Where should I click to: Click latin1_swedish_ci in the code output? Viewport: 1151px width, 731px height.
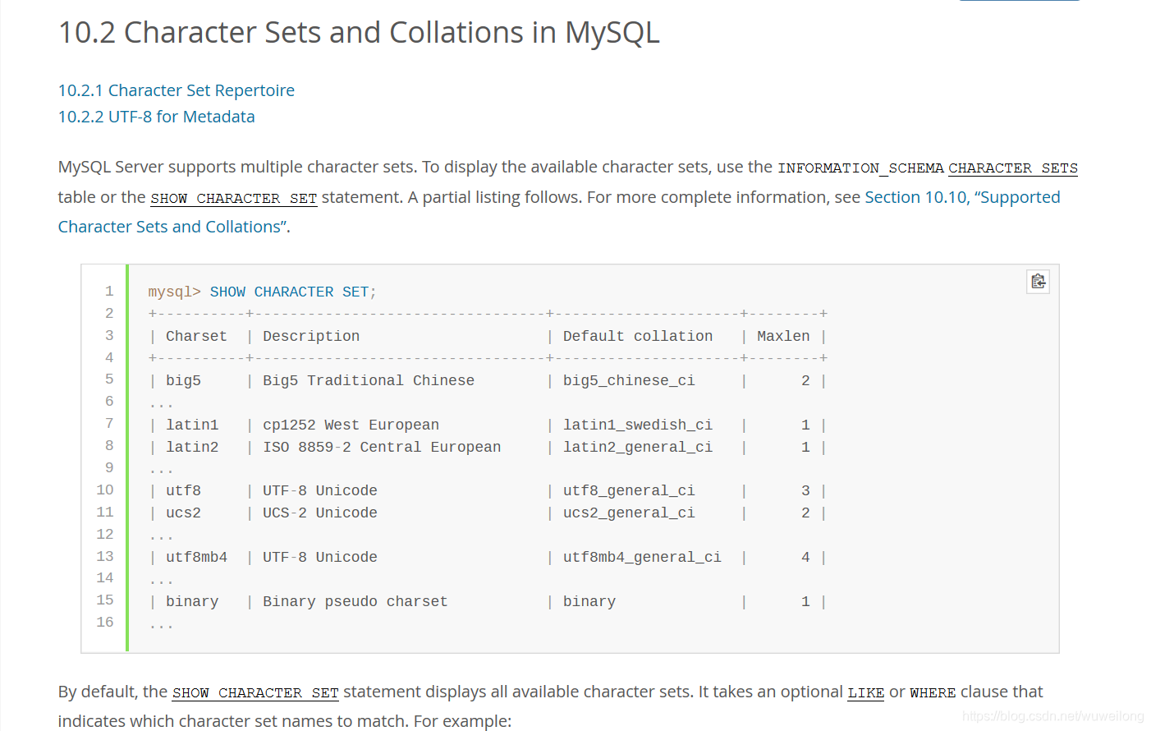637,425
